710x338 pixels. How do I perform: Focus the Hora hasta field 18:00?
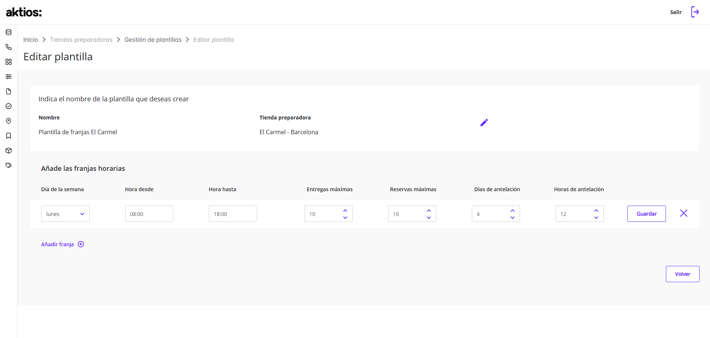[x=233, y=214]
